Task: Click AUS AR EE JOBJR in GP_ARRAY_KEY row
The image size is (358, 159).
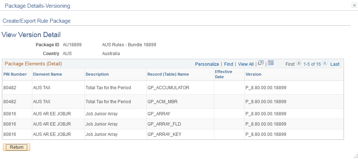Action: click(52, 134)
